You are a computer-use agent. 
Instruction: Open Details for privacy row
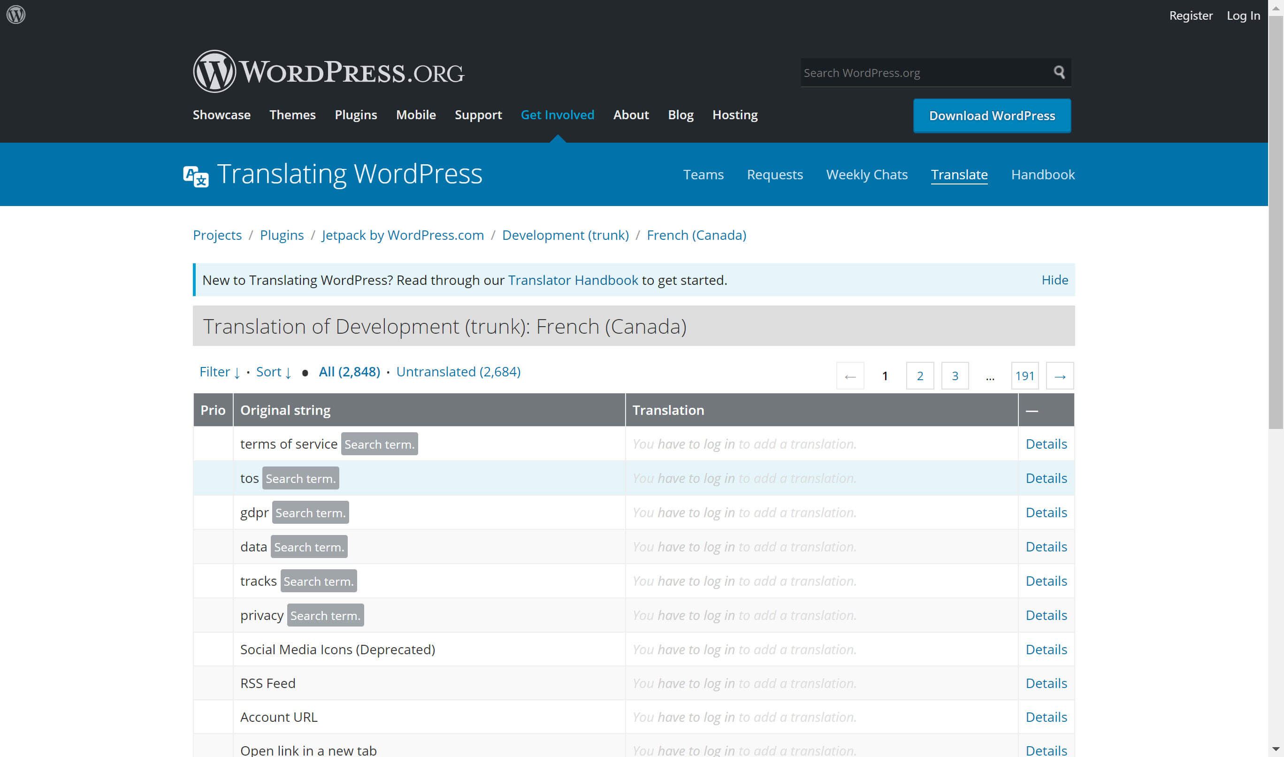click(1046, 615)
